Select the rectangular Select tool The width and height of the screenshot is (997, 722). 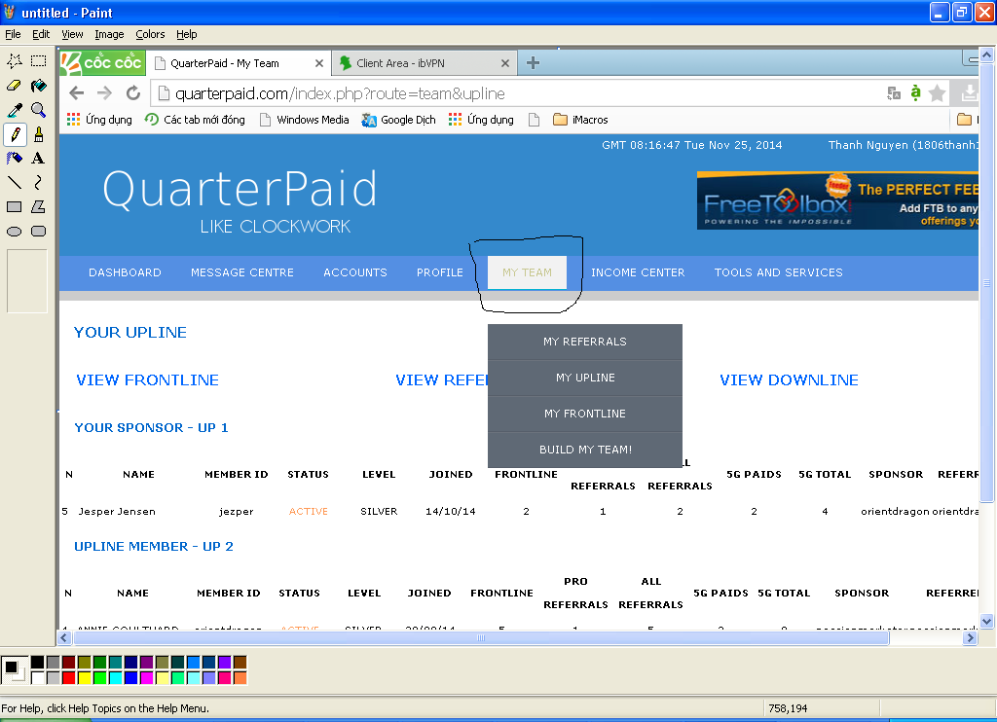(38, 61)
